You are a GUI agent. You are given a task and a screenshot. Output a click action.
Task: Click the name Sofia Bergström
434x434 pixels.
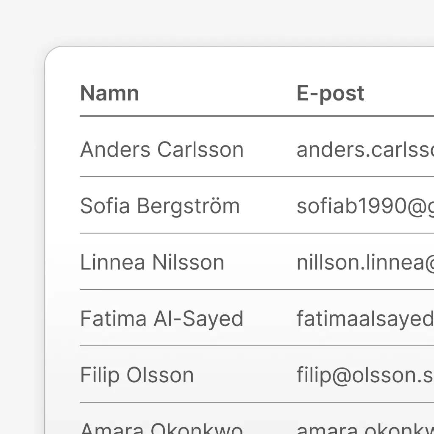[160, 206]
